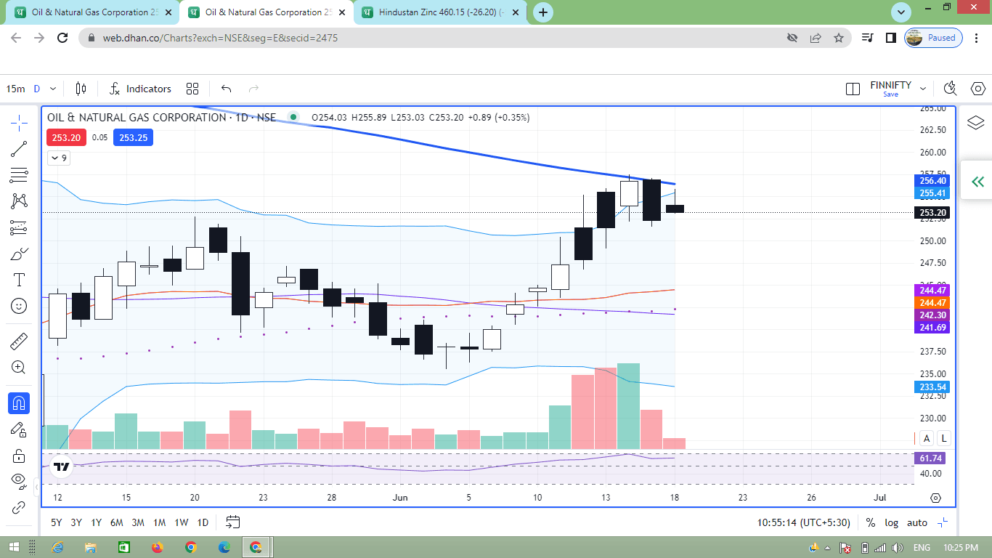Activate the zoom in tool

pos(19,368)
